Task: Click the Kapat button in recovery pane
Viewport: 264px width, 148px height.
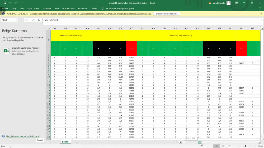Action: (x=40, y=140)
